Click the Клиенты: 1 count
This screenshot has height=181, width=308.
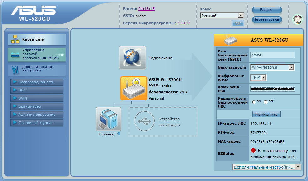click(x=109, y=134)
